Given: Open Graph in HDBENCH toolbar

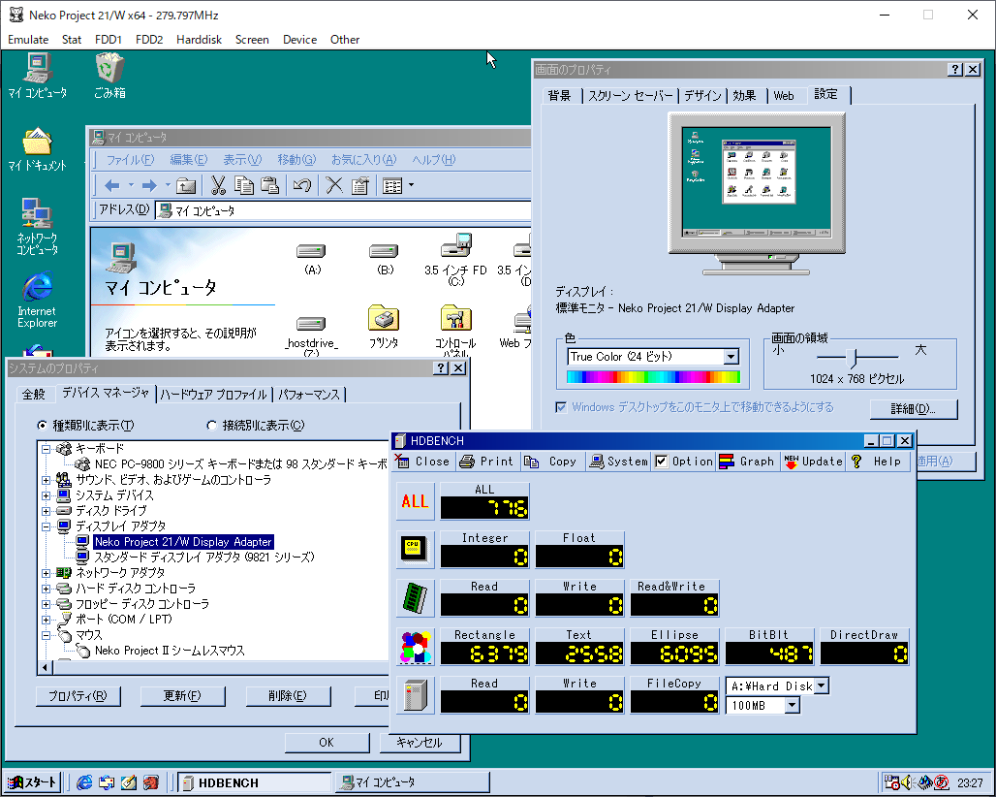Looking at the screenshot, I should (747, 462).
